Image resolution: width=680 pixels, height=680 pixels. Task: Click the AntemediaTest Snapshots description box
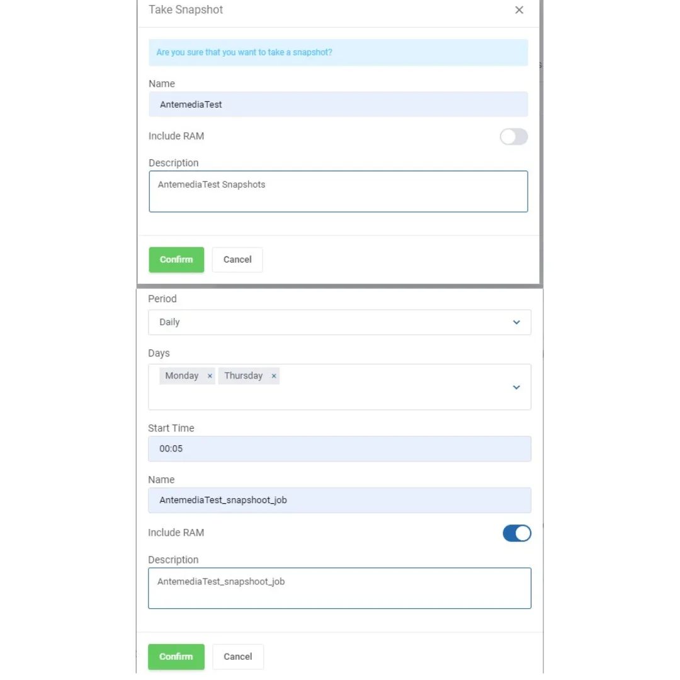[338, 191]
